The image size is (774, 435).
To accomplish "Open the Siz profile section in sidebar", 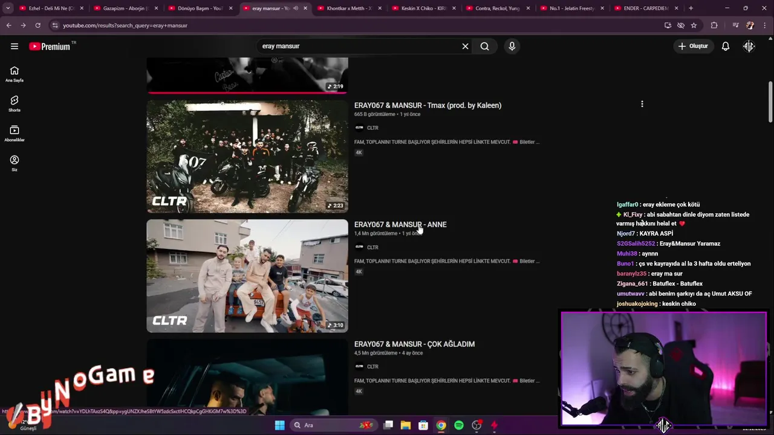I will [x=15, y=163].
